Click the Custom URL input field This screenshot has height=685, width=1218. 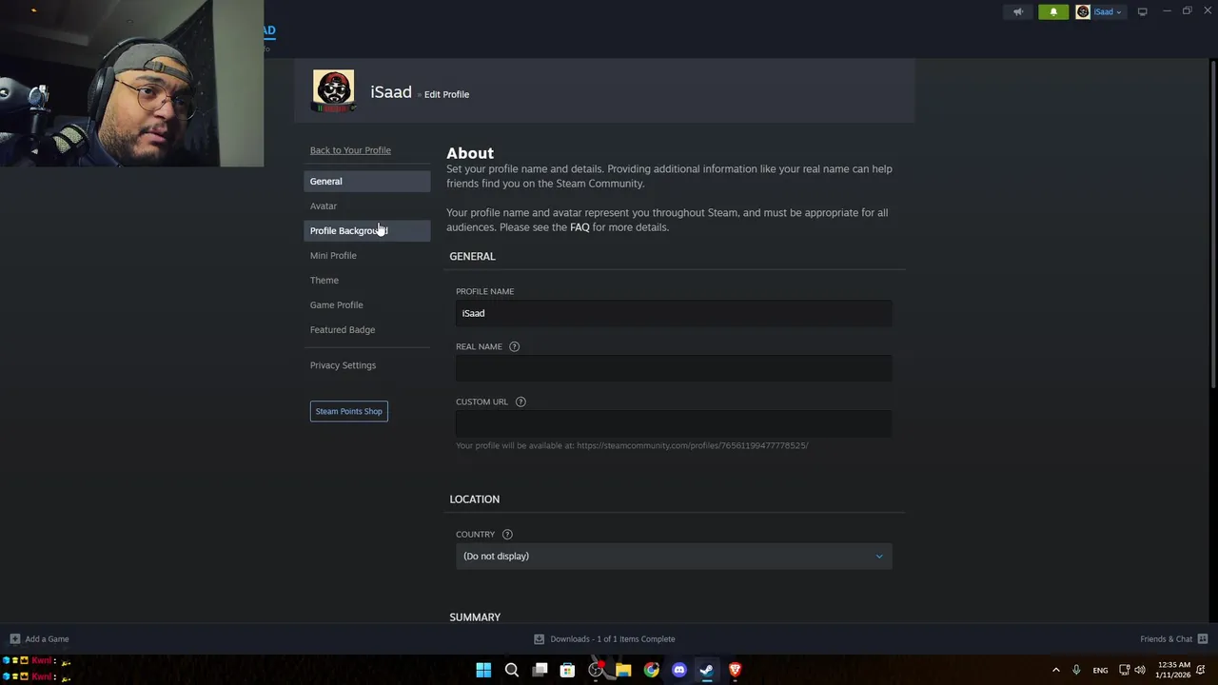tap(674, 423)
